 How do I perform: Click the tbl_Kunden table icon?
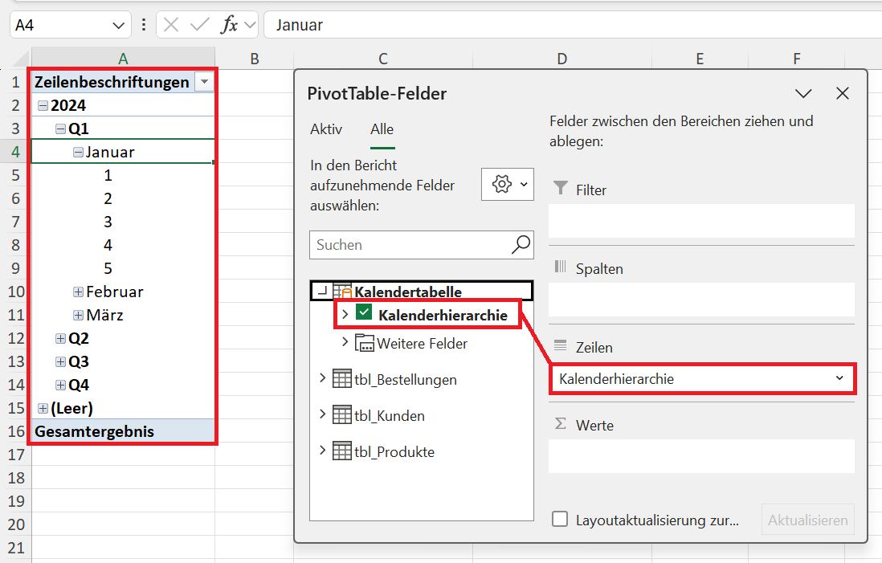(x=342, y=414)
